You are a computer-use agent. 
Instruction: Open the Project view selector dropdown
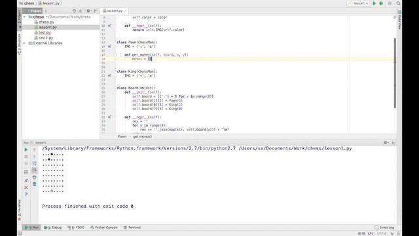click(33, 11)
